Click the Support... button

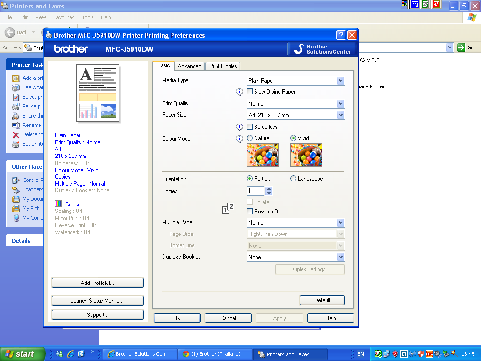pos(98,314)
